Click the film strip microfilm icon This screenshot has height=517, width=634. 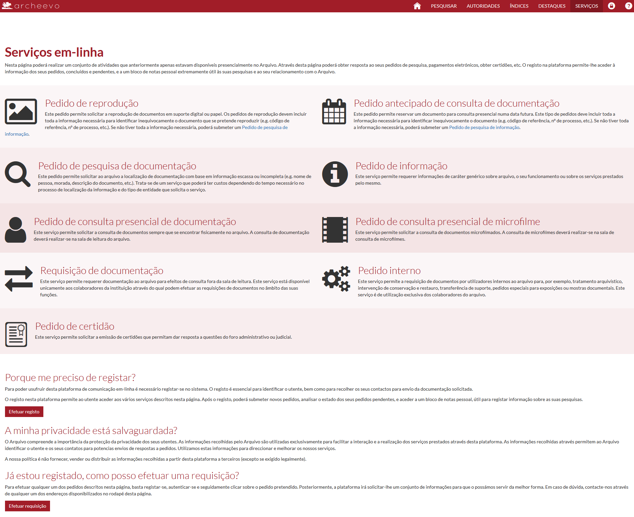click(x=335, y=230)
